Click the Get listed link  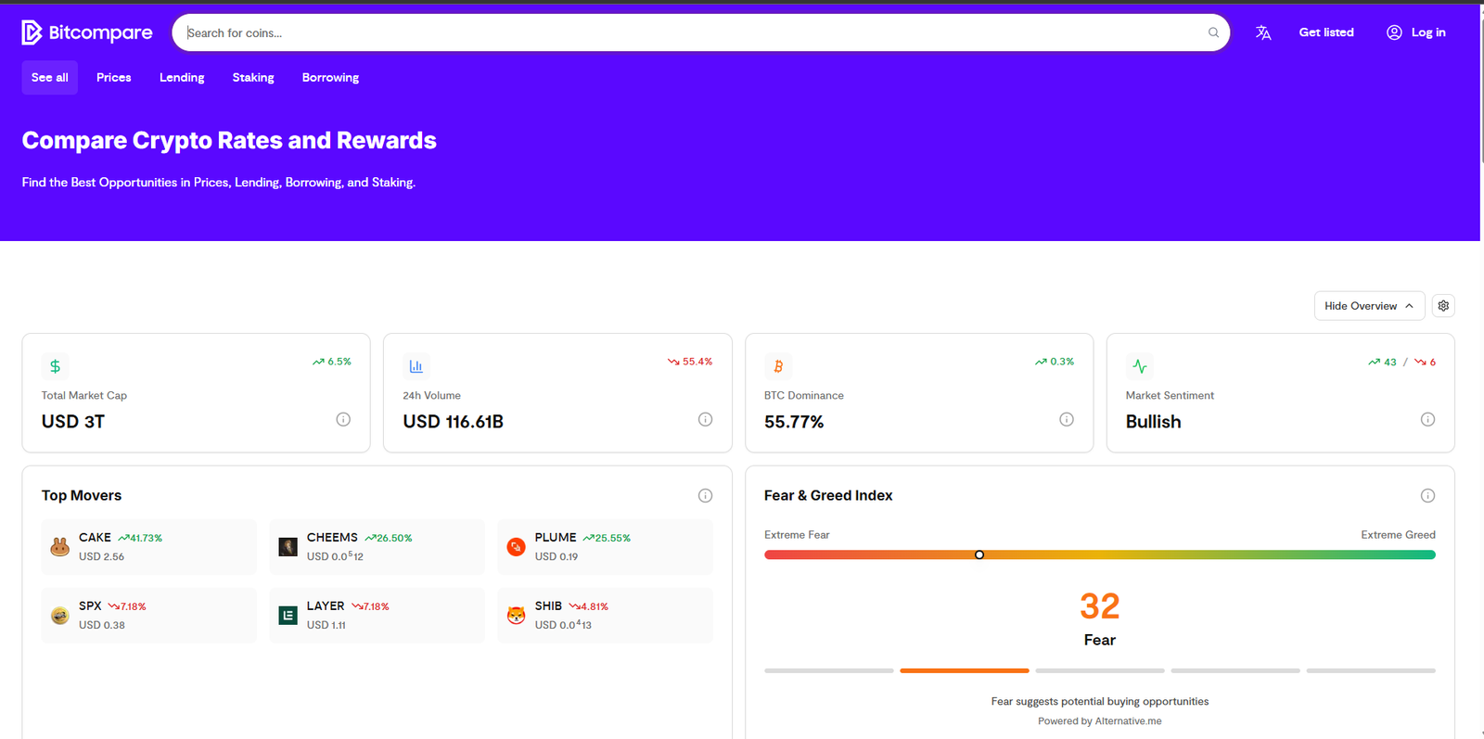1326,32
